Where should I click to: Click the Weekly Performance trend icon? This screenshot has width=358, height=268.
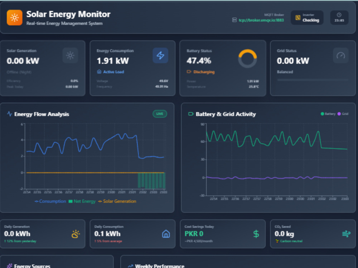[130, 266]
